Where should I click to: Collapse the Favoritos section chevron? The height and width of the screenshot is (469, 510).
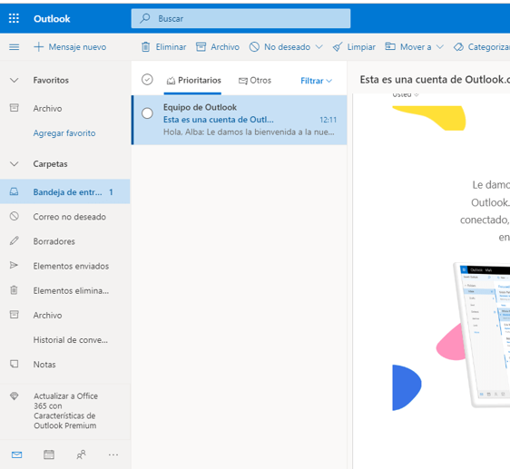(x=14, y=81)
